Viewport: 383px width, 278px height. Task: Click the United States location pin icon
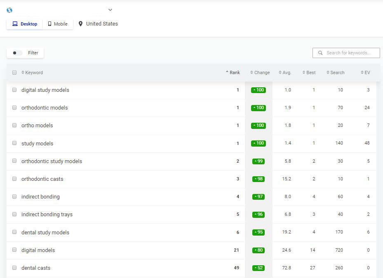click(80, 24)
